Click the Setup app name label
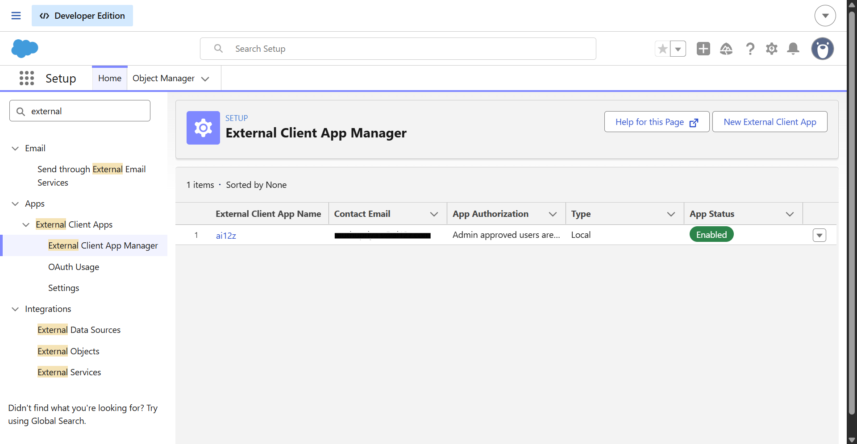Viewport: 857px width, 444px height. tap(61, 78)
